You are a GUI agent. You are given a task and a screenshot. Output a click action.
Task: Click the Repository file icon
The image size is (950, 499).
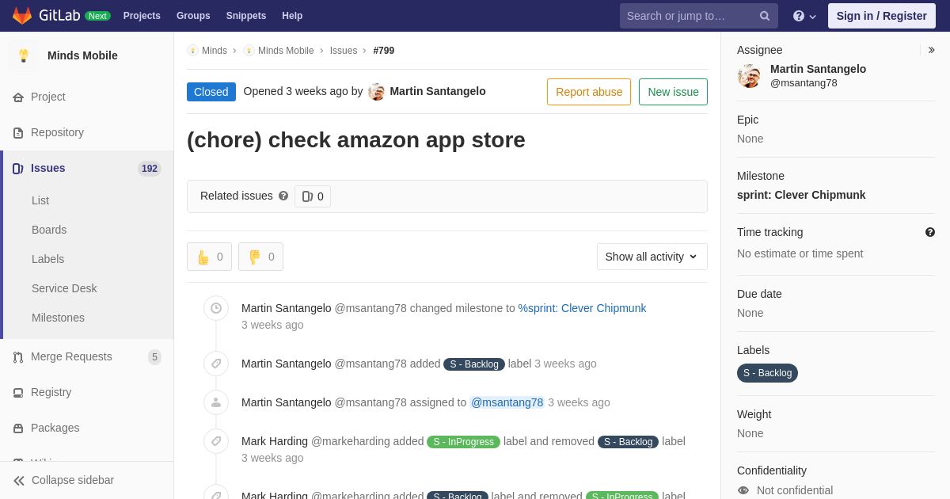(18, 133)
